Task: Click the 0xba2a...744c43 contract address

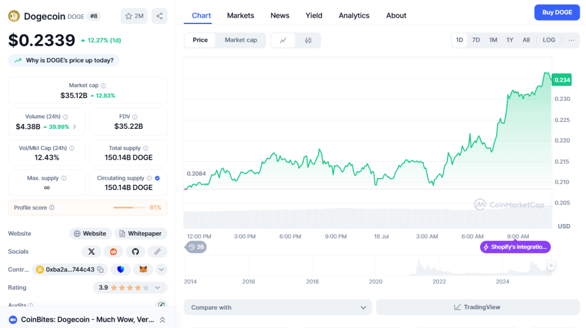Action: [x=70, y=270]
